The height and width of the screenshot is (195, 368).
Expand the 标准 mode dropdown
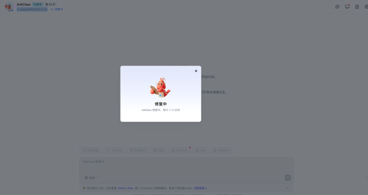click(x=91, y=178)
